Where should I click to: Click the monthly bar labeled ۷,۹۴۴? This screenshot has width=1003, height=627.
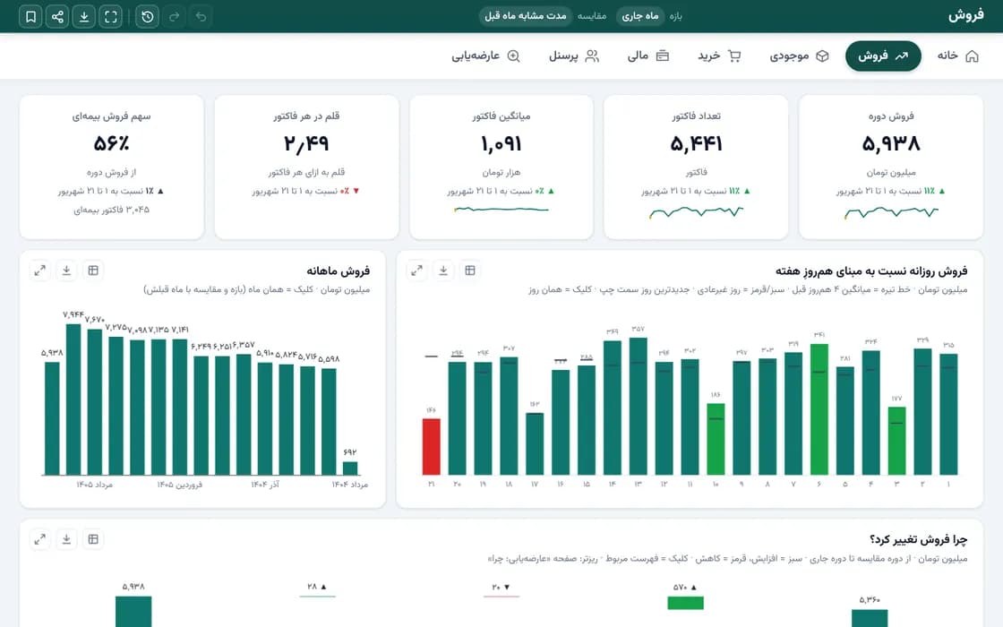point(73,399)
